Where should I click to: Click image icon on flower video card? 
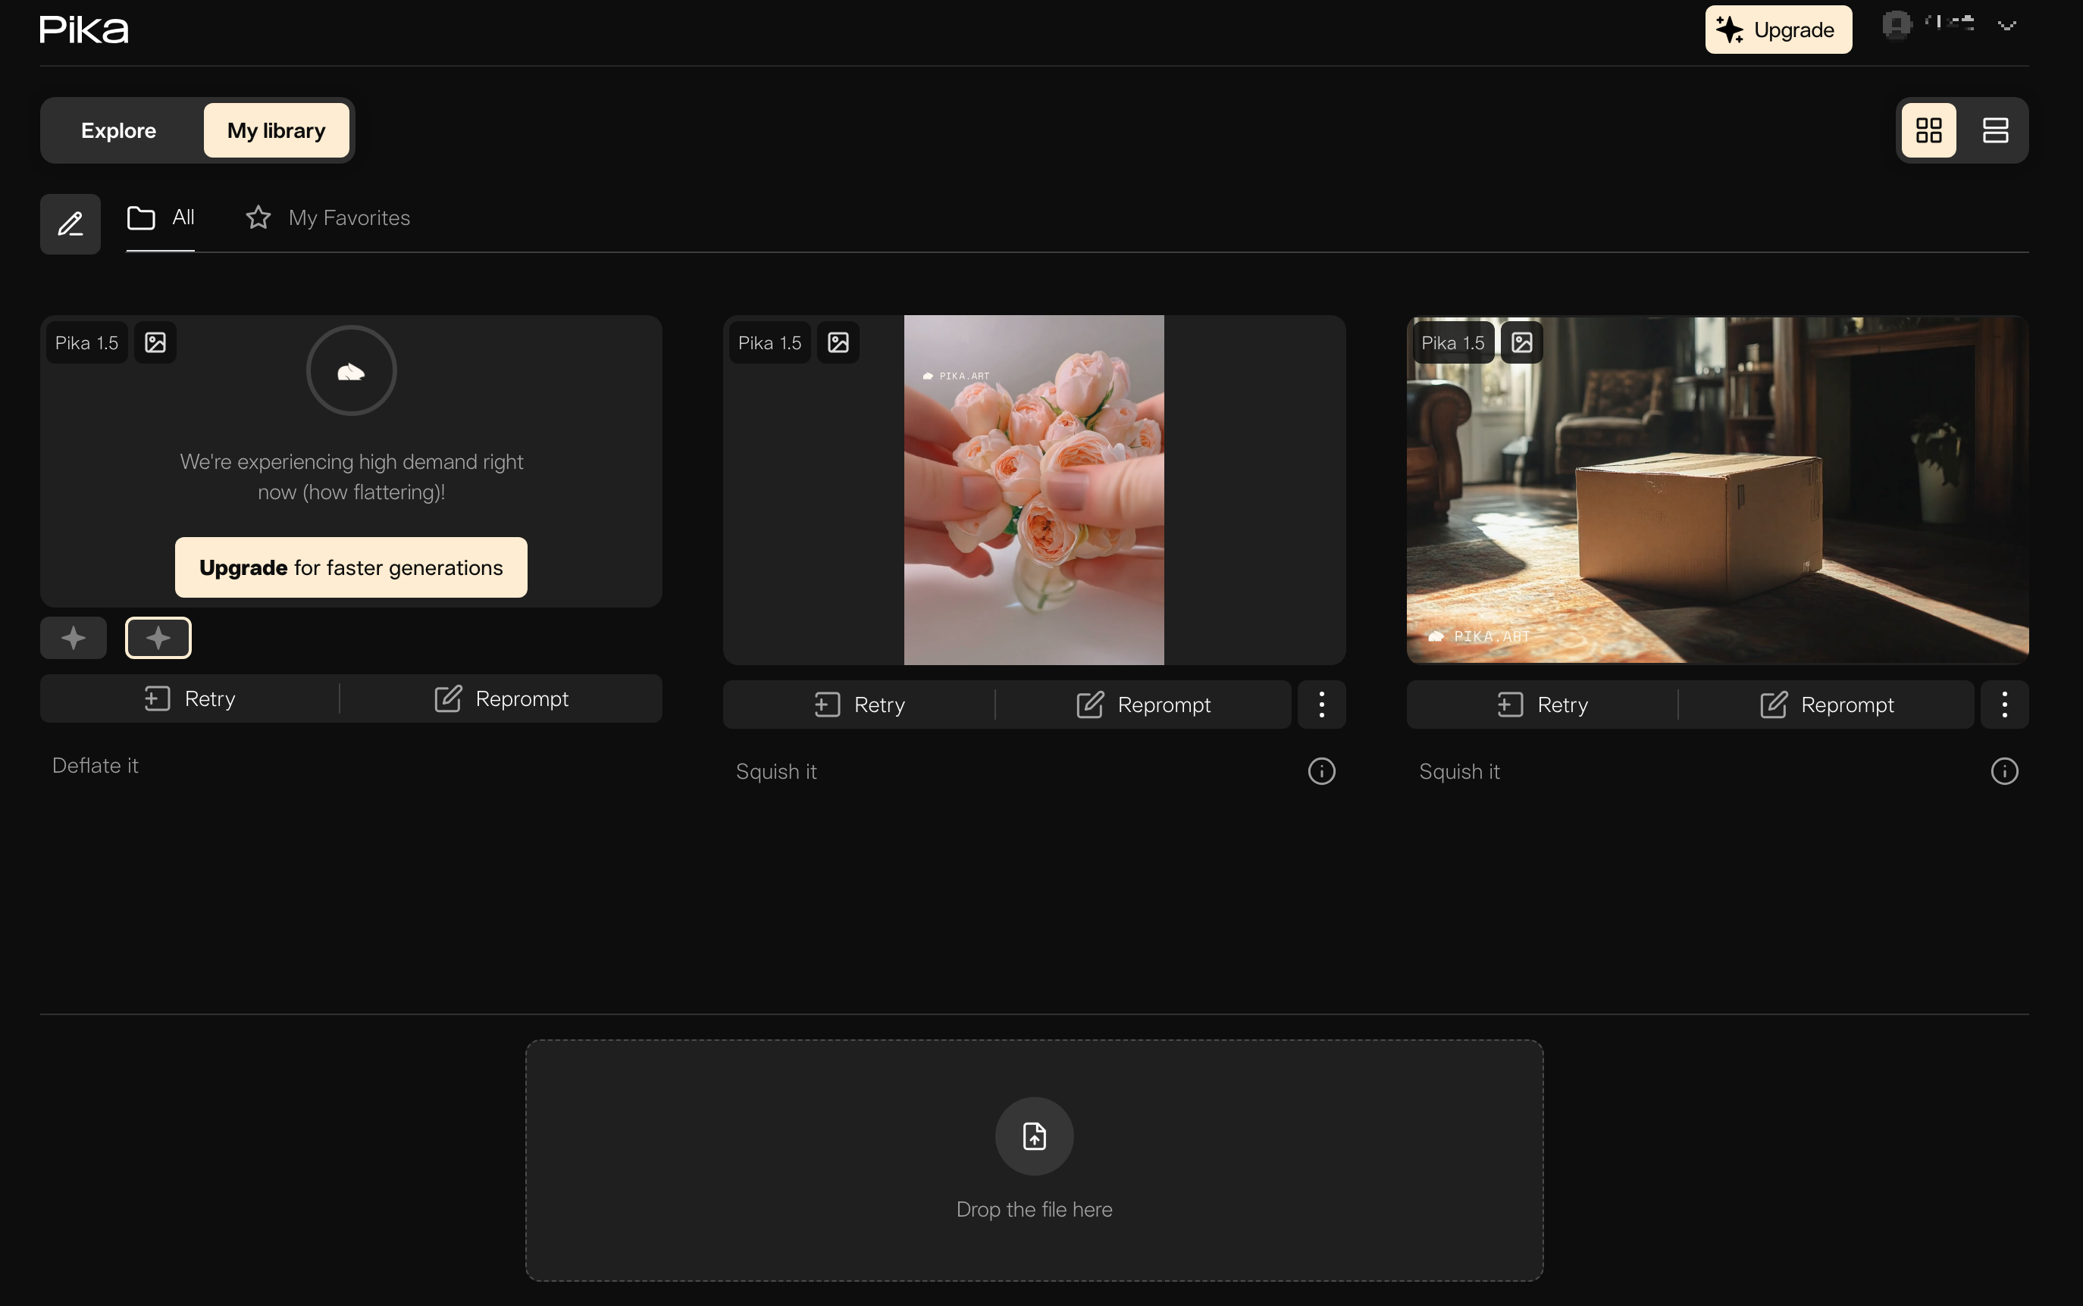point(838,343)
